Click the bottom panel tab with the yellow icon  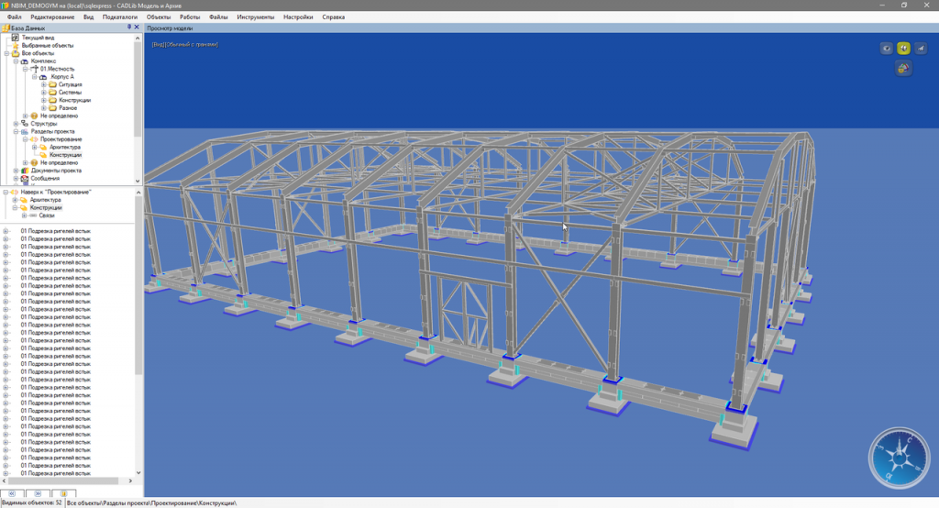(x=63, y=493)
